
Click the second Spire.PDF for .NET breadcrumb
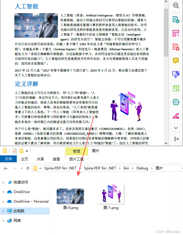coord(100,168)
